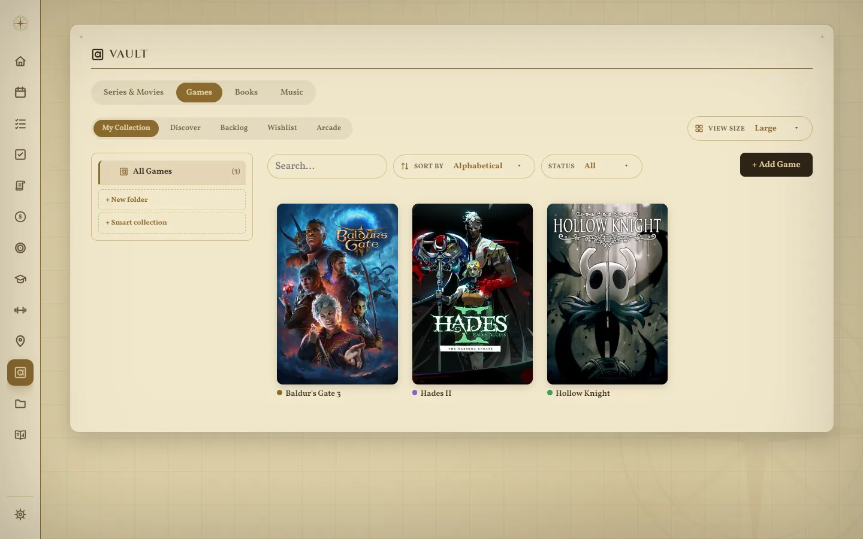This screenshot has height=539, width=863.
Task: Open the compass logo icon at top of sidebar
Action: [x=20, y=23]
